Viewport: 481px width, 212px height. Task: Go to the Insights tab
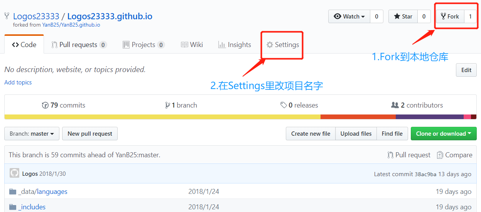(235, 45)
